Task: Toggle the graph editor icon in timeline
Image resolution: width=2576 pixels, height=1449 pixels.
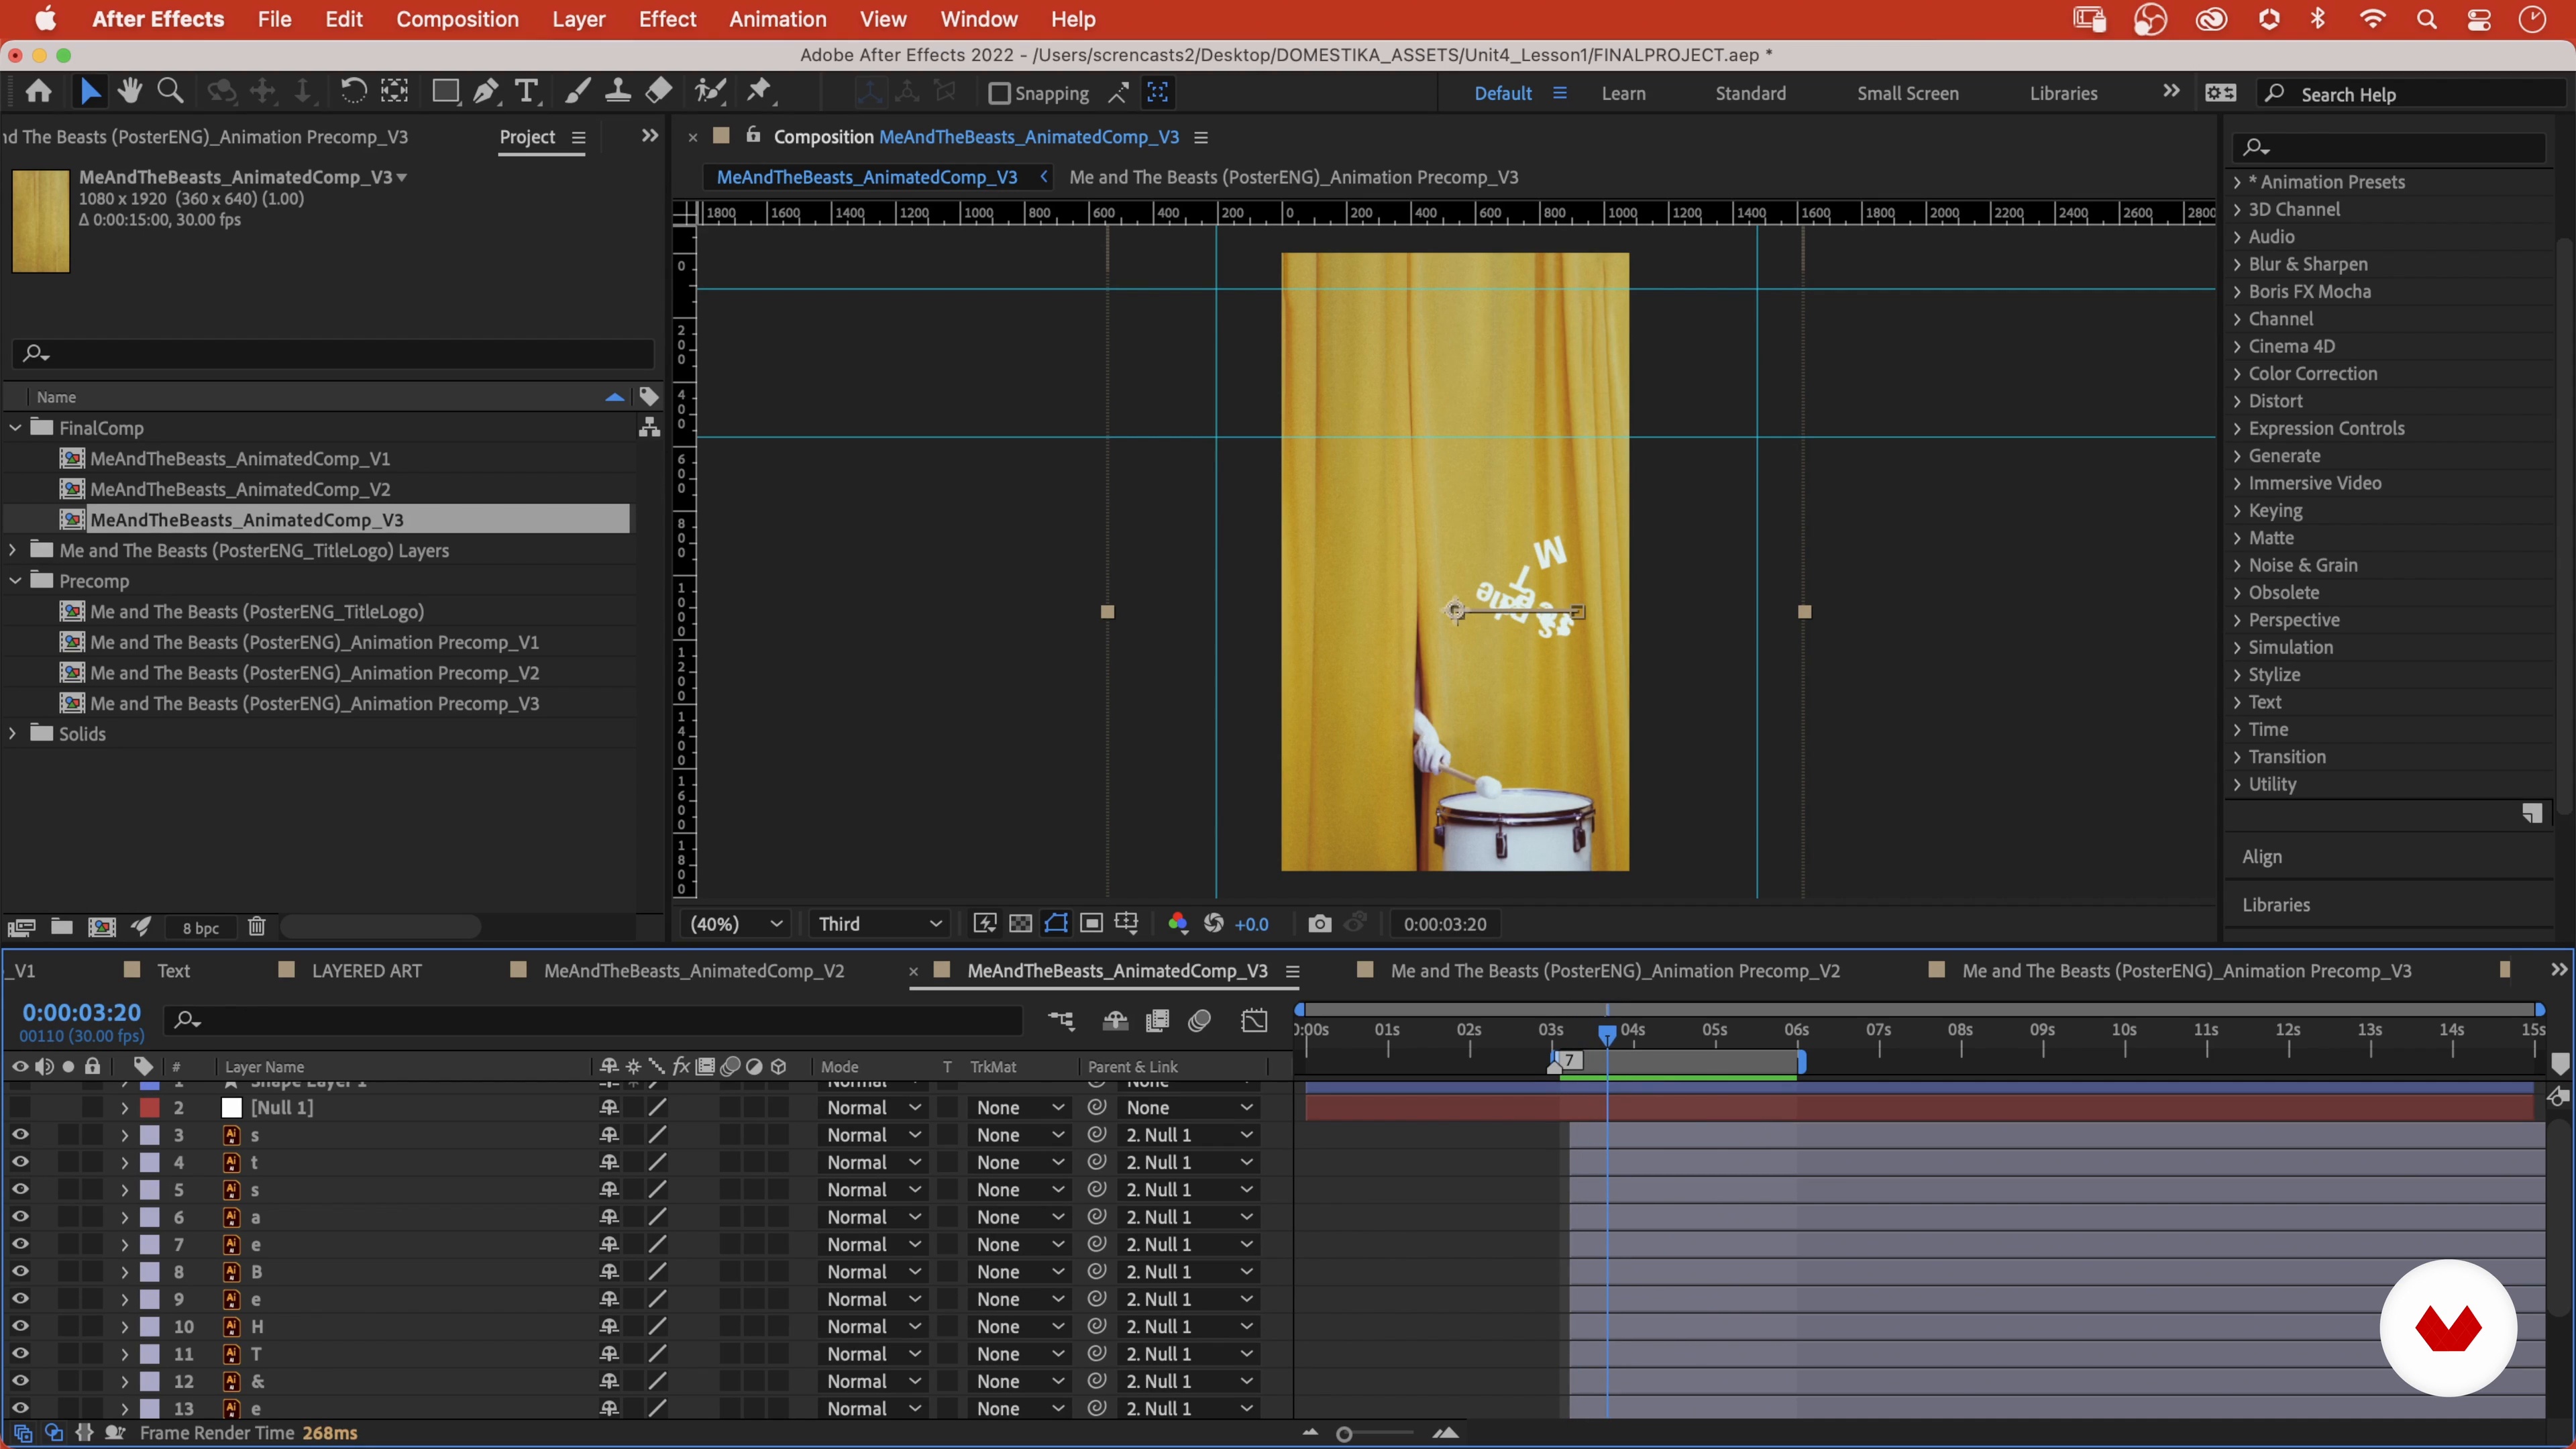Action: (1254, 1021)
